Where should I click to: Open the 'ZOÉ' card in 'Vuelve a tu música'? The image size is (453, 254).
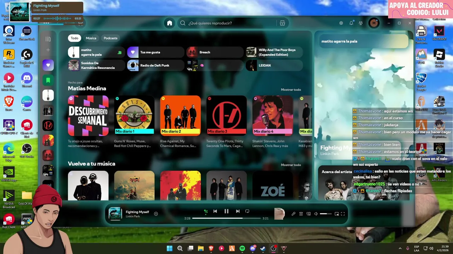click(x=273, y=186)
